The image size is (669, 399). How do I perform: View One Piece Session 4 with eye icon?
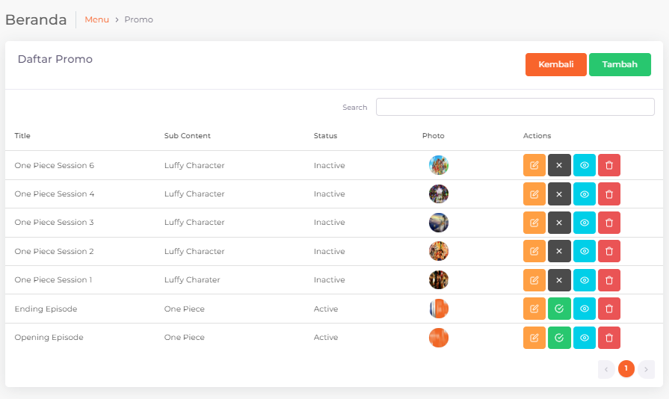(x=585, y=194)
